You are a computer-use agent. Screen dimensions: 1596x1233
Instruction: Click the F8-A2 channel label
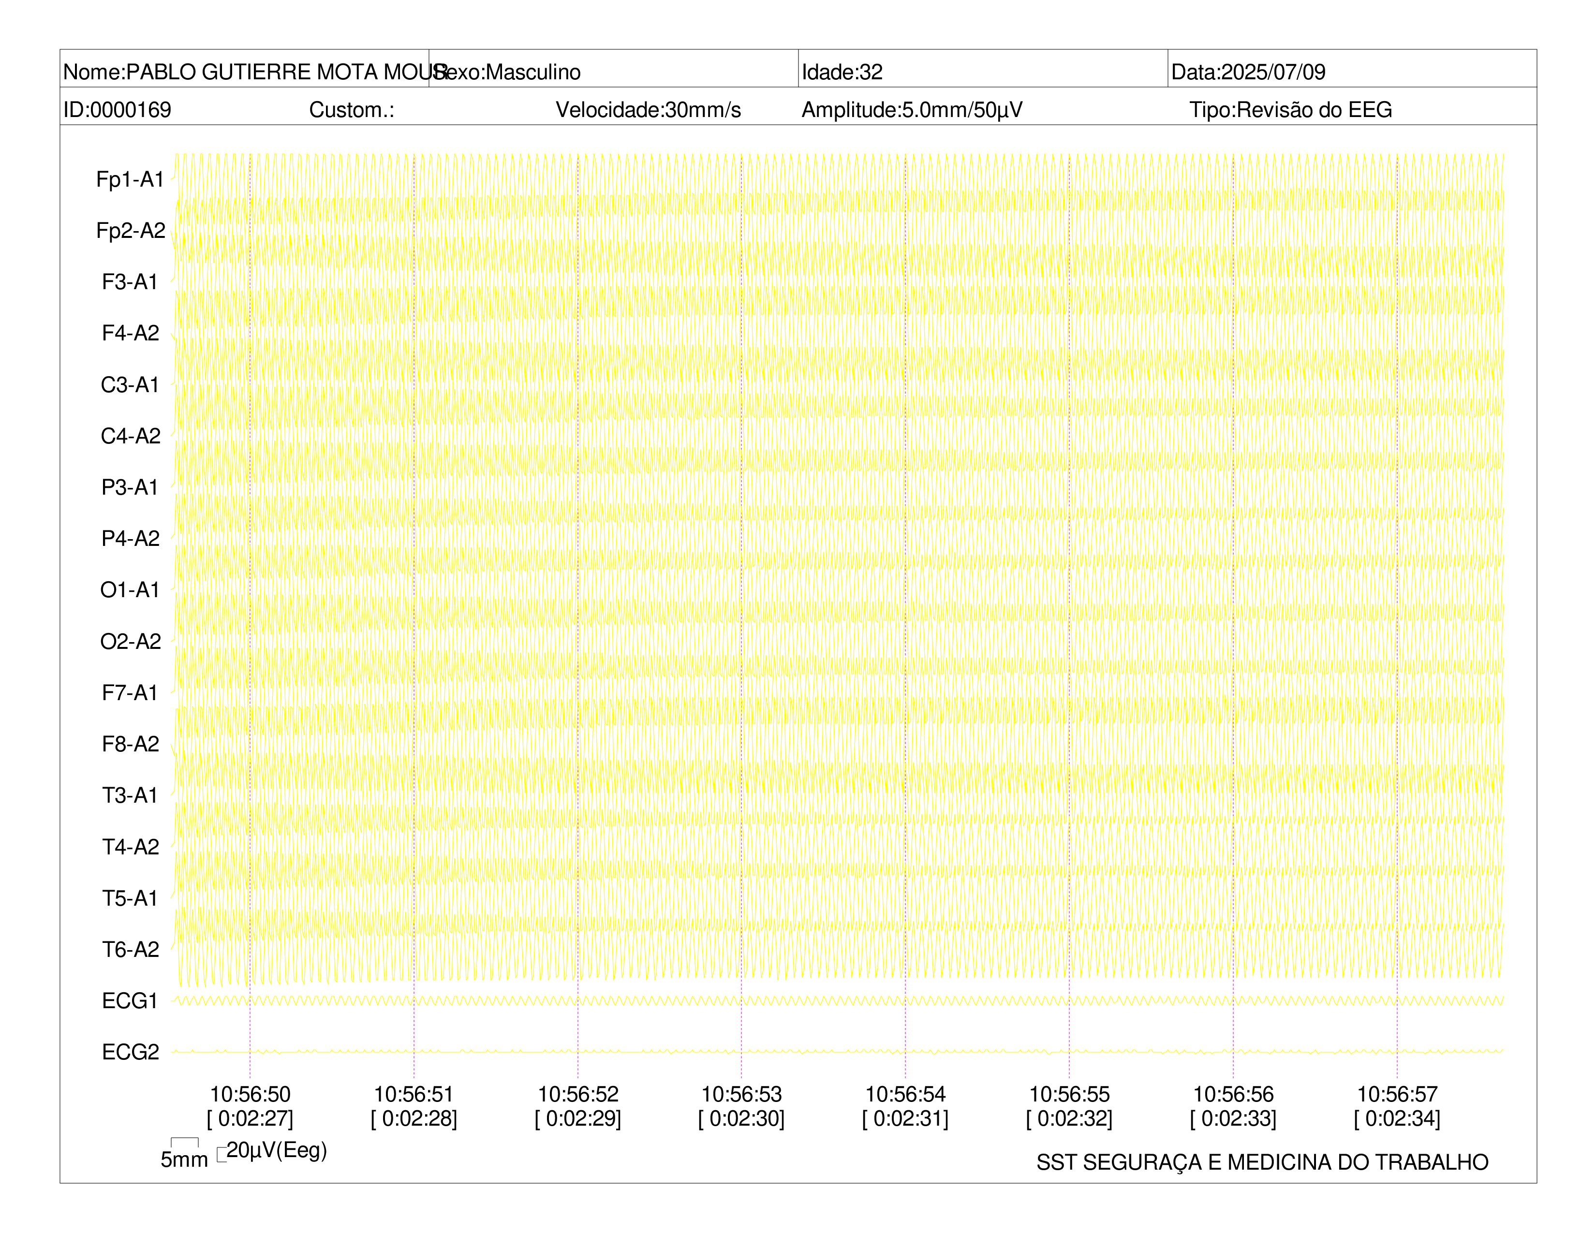130,744
